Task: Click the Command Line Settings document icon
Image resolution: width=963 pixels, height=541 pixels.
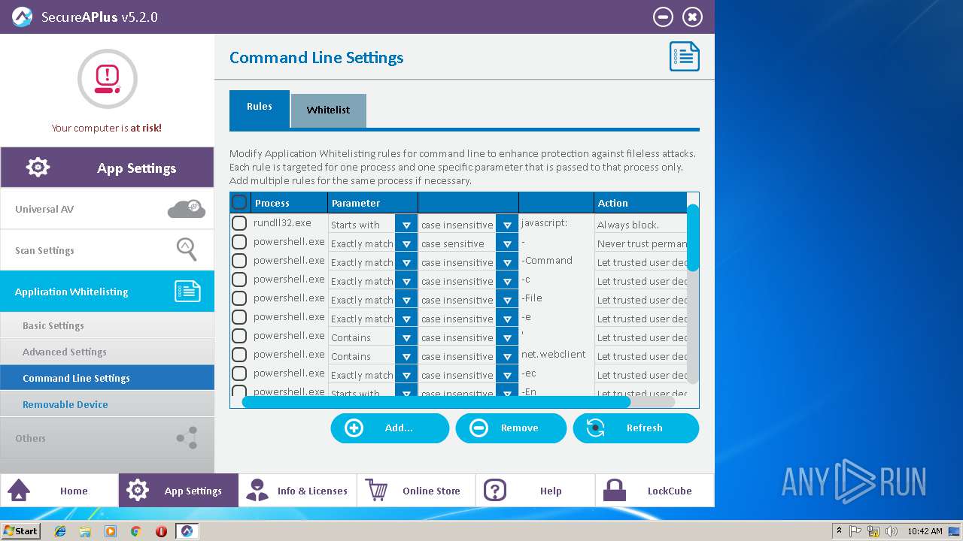Action: 684,57
